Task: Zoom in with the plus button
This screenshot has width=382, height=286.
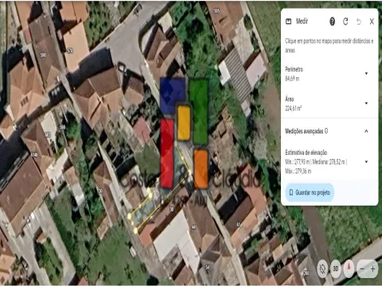Action: (x=372, y=269)
